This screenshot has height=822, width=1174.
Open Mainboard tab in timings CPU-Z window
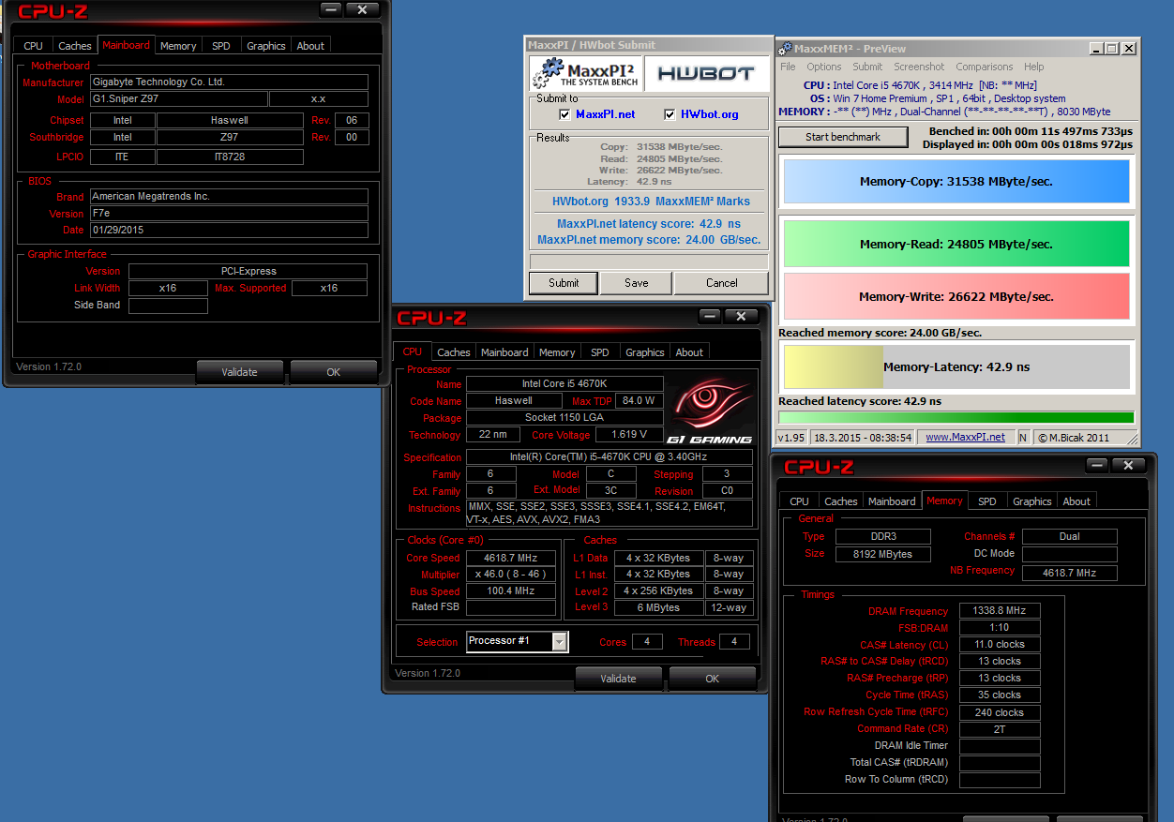click(x=892, y=501)
